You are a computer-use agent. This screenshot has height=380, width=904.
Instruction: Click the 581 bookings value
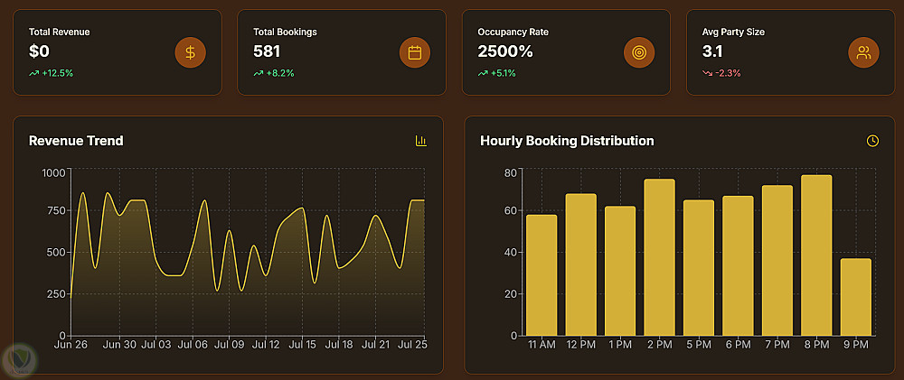tap(267, 51)
